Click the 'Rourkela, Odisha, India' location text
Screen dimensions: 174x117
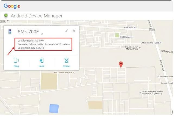30,44
